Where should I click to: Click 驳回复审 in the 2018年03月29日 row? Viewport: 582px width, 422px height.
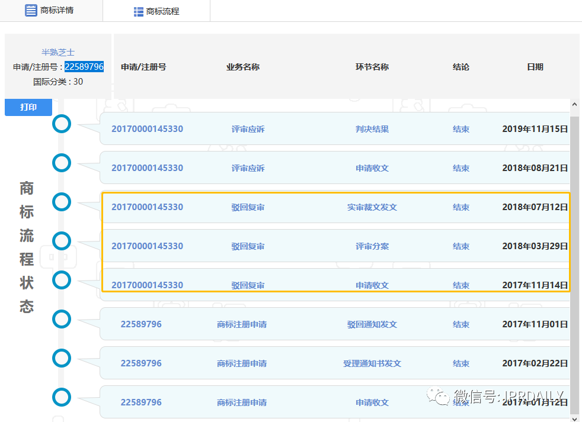coord(248,246)
